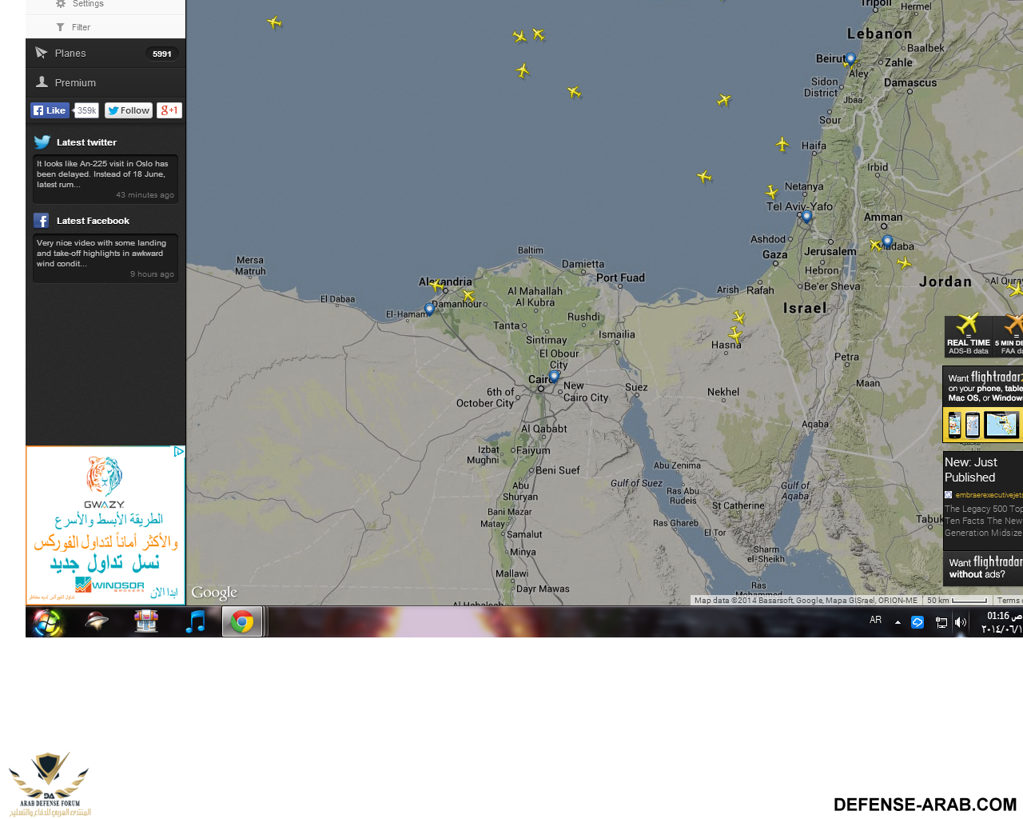Open the New: Just Published panel
This screenshot has width=1023, height=819.
pos(983,501)
